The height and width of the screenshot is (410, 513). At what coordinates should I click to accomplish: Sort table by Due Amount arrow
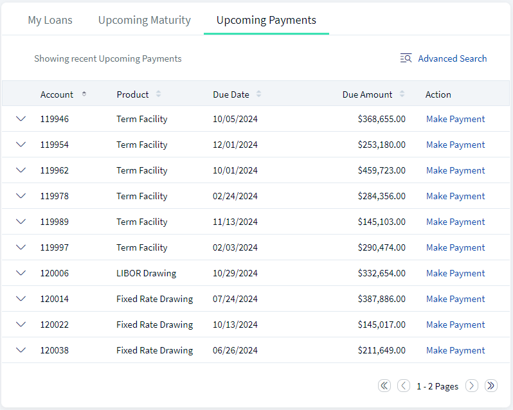(x=402, y=94)
